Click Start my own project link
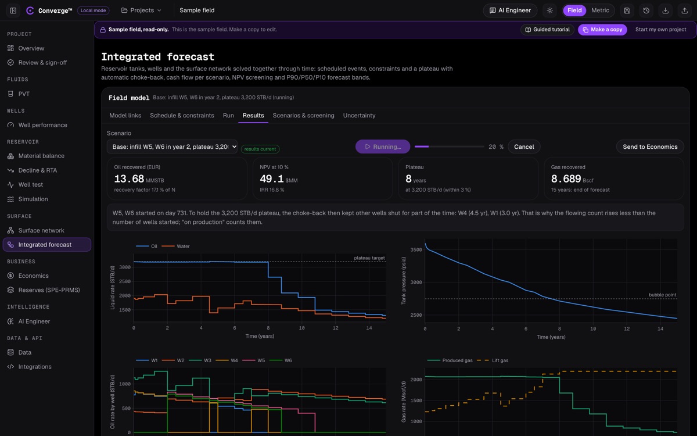The height and width of the screenshot is (436, 697). point(660,30)
